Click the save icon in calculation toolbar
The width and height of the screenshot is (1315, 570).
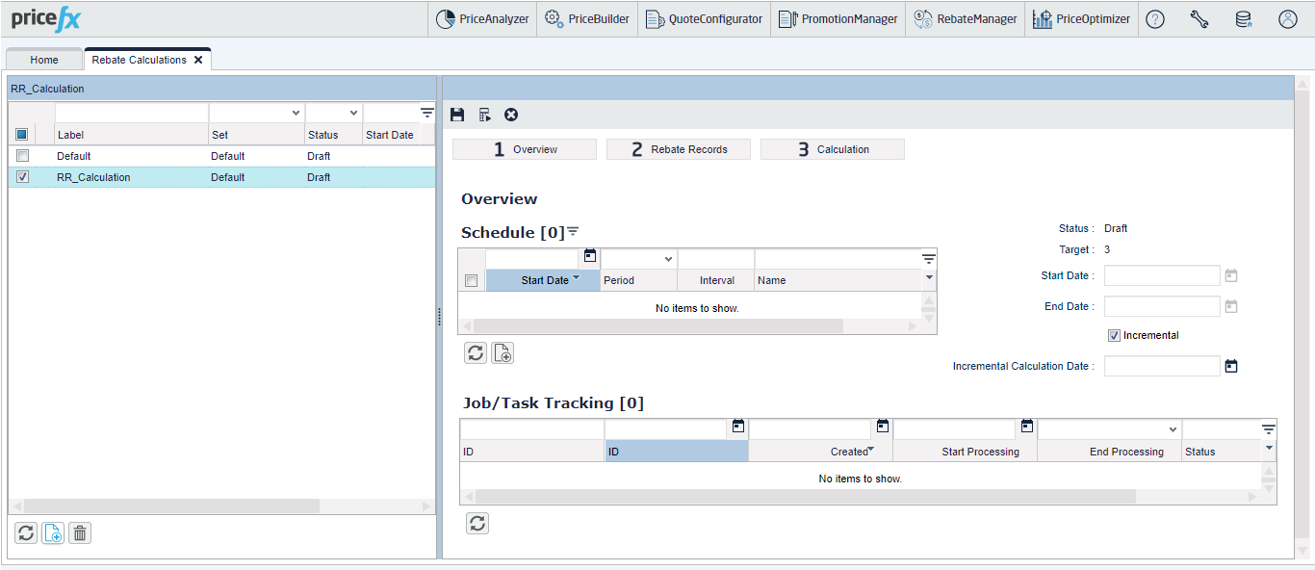[457, 115]
